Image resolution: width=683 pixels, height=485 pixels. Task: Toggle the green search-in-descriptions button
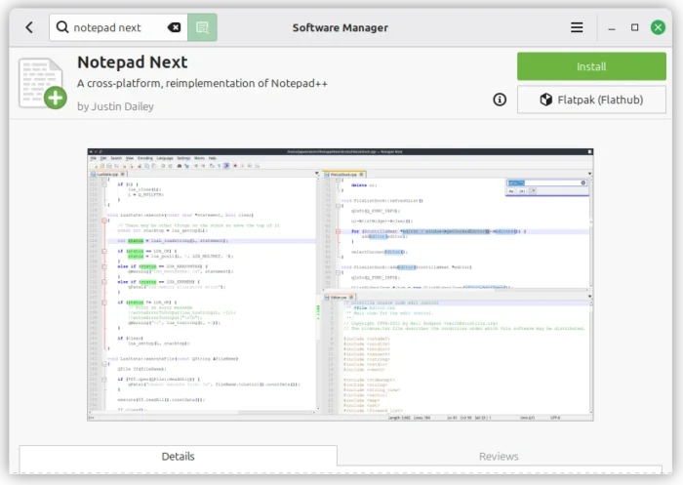pyautogui.click(x=202, y=27)
